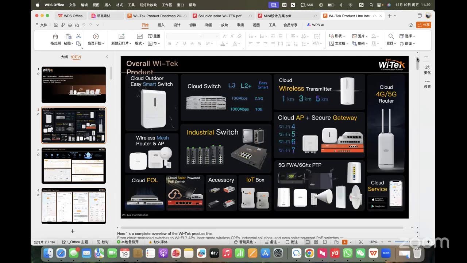
Task: Select slide 4 thumbnail in the panel
Action: 74,206
